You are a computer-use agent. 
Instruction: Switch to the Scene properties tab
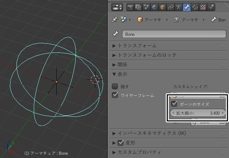point(146,7)
